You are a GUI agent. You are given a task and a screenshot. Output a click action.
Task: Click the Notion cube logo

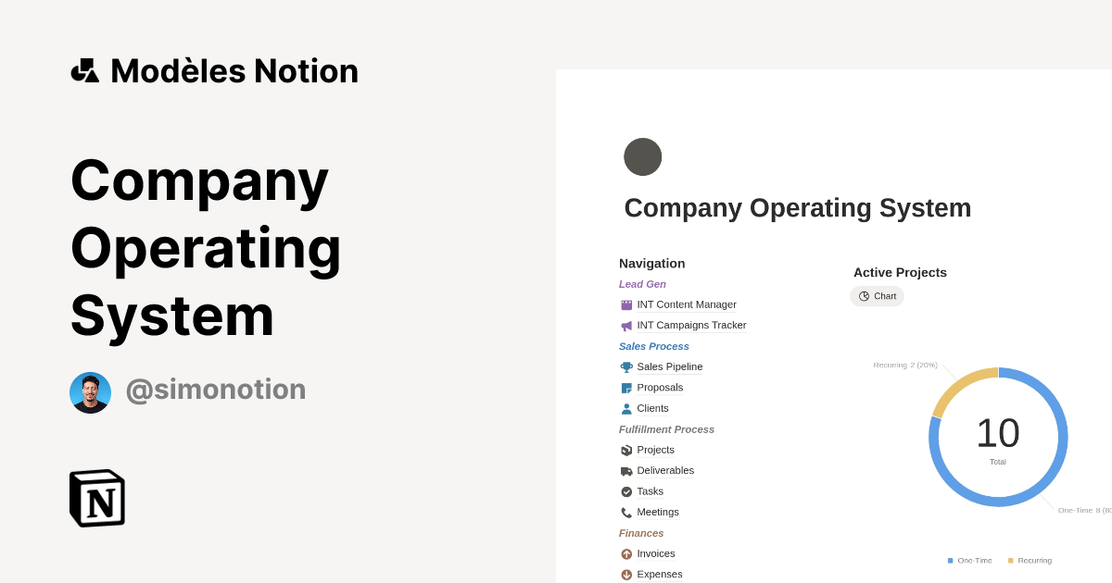tap(97, 499)
